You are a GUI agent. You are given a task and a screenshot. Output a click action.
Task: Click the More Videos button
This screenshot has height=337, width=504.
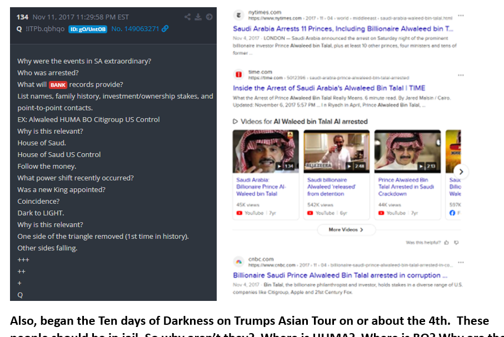tap(346, 230)
